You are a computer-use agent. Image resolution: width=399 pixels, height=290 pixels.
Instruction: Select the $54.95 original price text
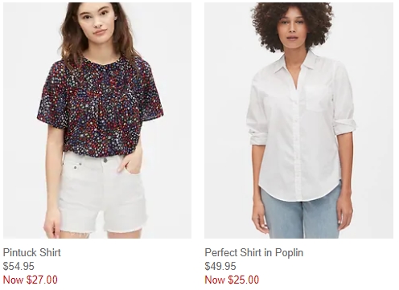pyautogui.click(x=19, y=266)
